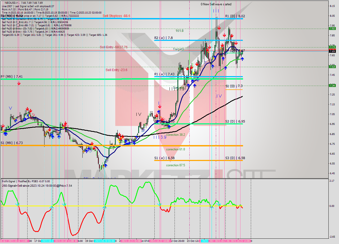Click the 'R1 (w) | 7.43' pivot label
The height and width of the screenshot is (244, 339).
click(x=164, y=74)
